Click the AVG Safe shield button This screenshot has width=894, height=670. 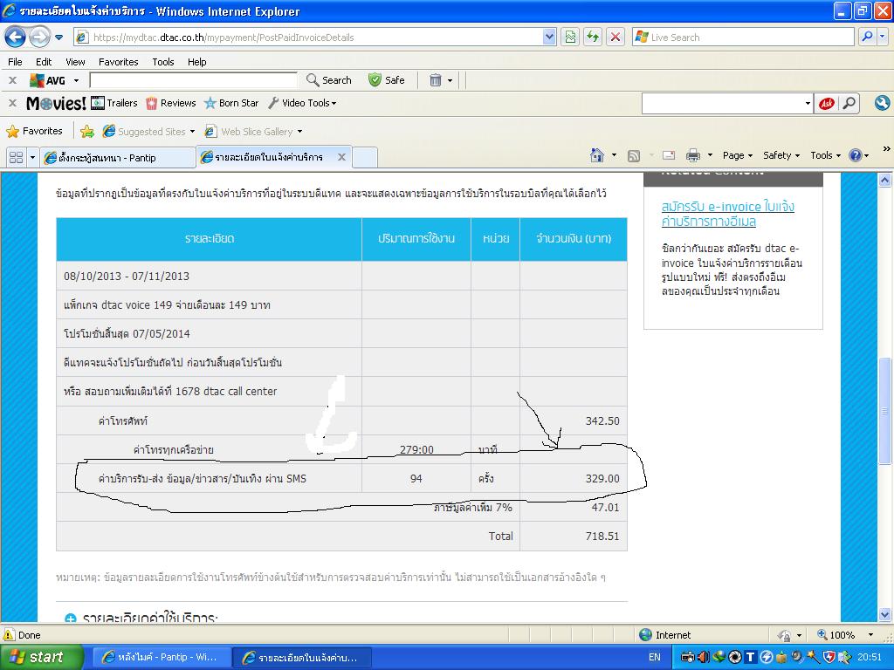387,80
